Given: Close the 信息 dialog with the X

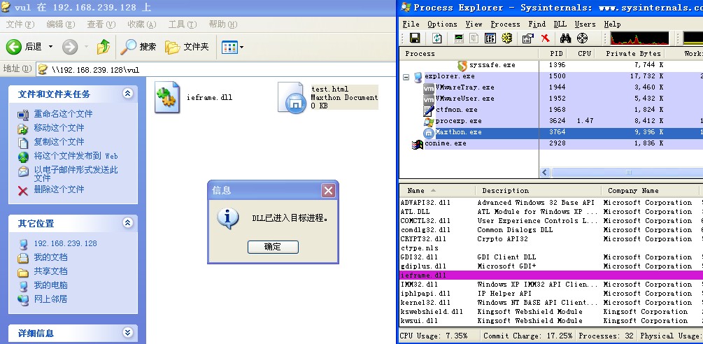Looking at the screenshot, I should click(328, 191).
